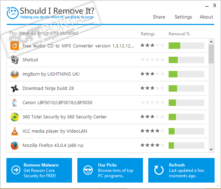Click the VLC media player cone icon
221x189 pixels.
pos(15,131)
